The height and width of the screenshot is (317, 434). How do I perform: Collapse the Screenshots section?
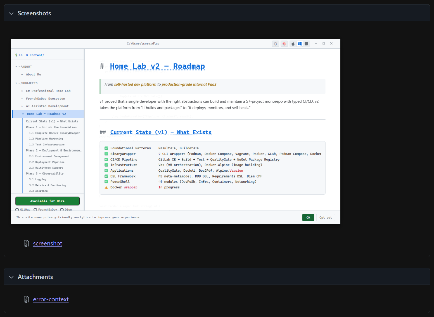tap(11, 13)
